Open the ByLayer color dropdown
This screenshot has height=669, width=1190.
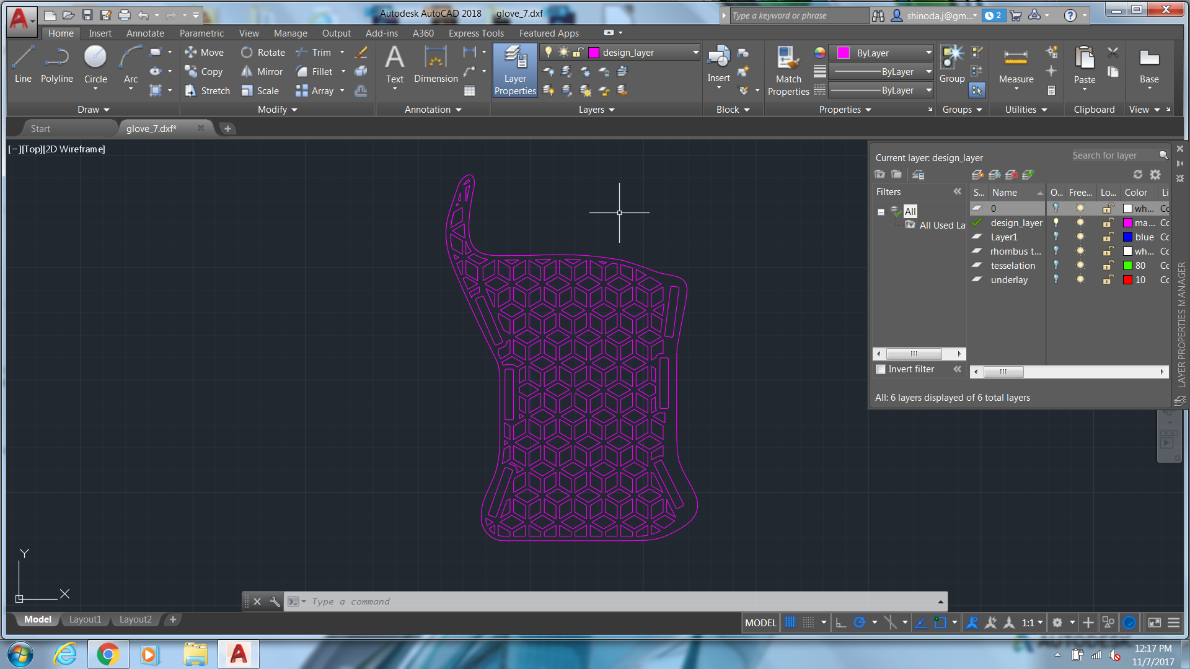(881, 53)
